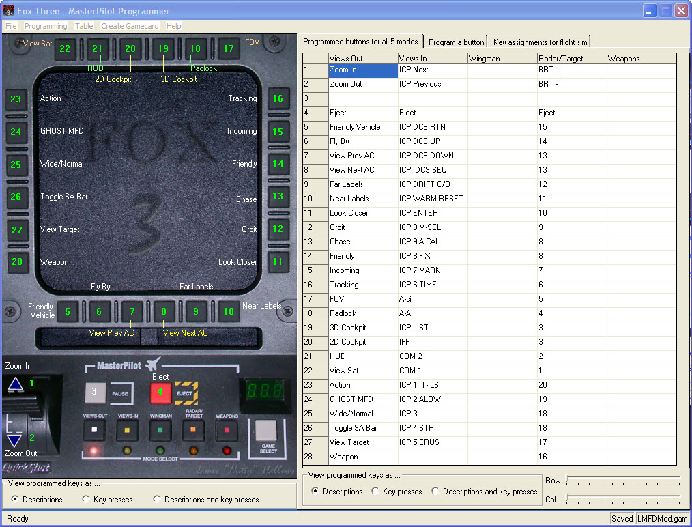Click MFD button 26 Toggle SA Bar
The image size is (692, 527).
pyautogui.click(x=16, y=197)
